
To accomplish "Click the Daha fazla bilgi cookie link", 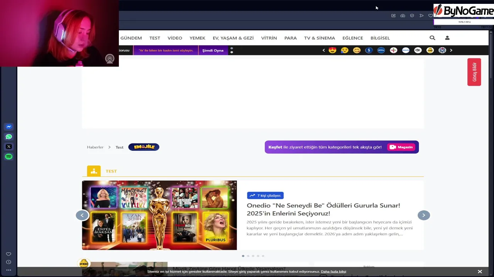I will [x=333, y=272].
